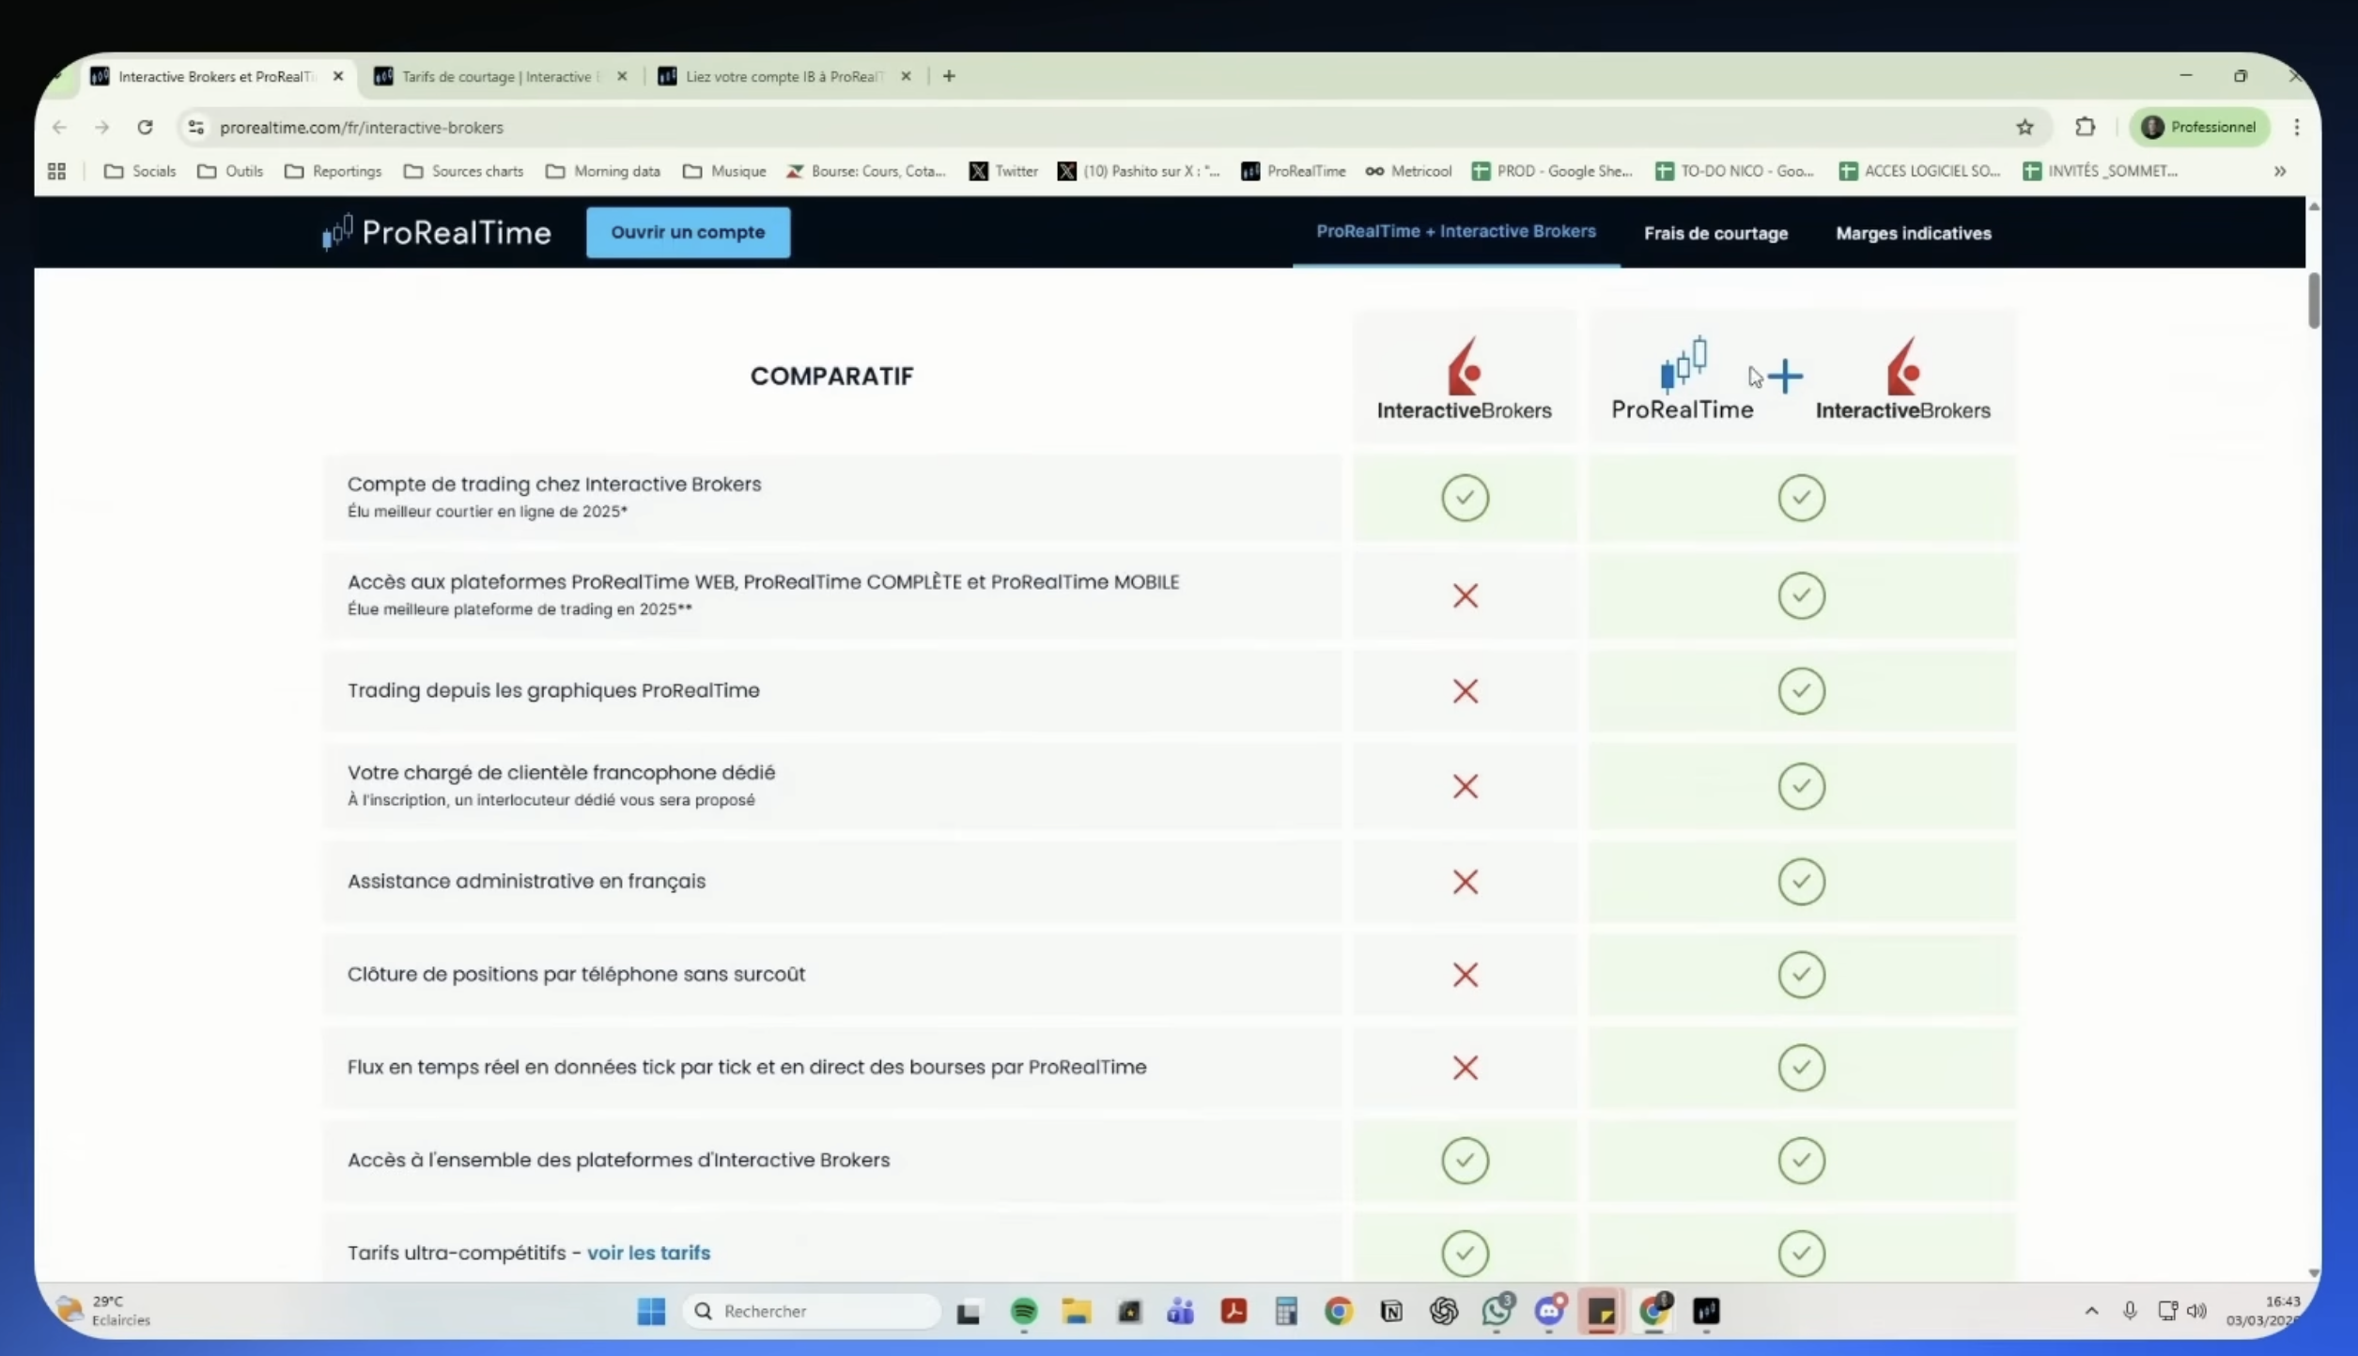
Task: Open Adobe Acrobat from the taskbar
Action: tap(1233, 1311)
